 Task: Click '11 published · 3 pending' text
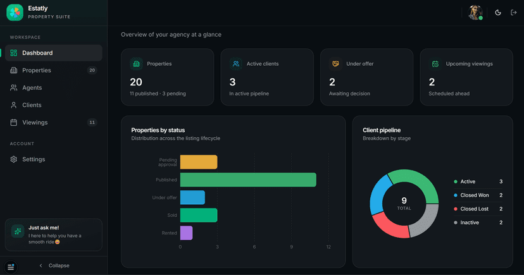tap(158, 94)
